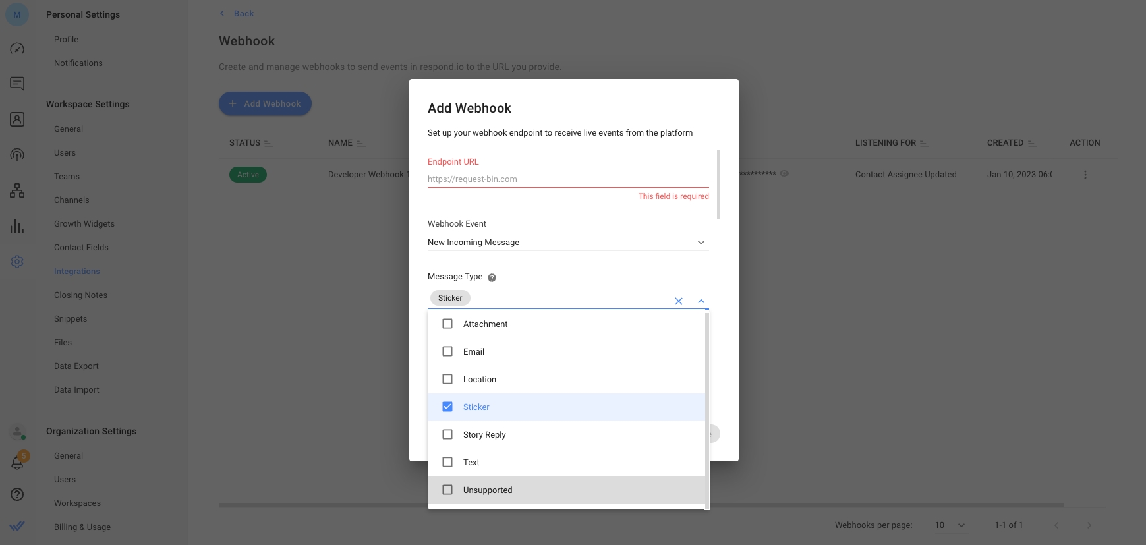The image size is (1146, 545).
Task: Tick the Unsupported checkbox option
Action: [x=447, y=490]
